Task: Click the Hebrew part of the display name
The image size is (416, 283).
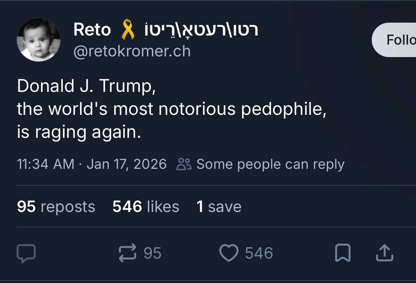Action: coord(201,30)
